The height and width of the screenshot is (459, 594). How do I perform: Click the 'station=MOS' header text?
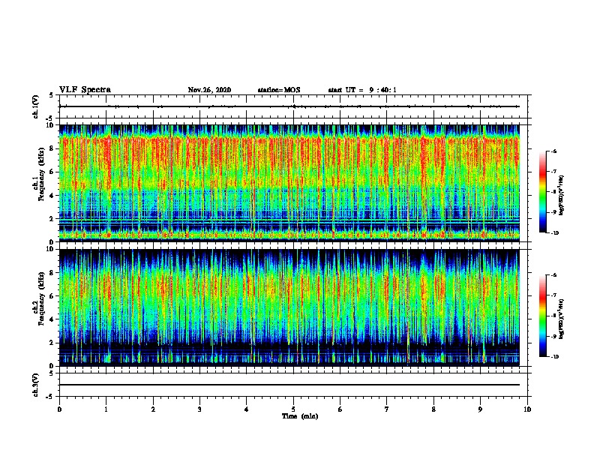279,90
